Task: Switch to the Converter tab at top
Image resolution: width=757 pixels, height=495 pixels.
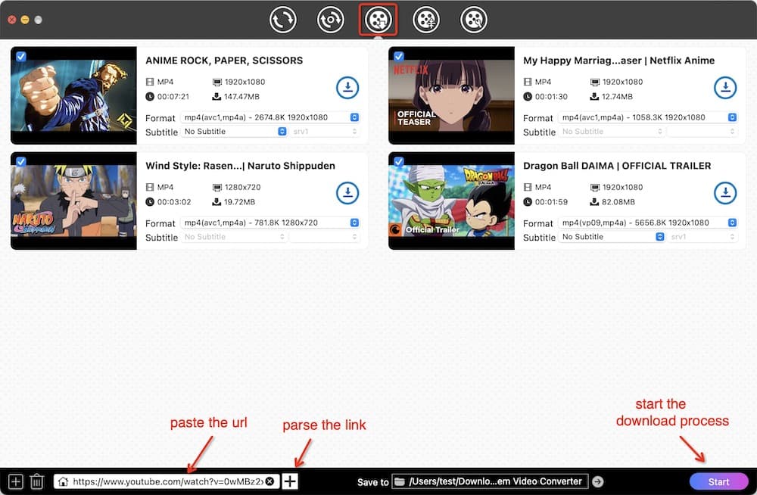Action: point(283,20)
